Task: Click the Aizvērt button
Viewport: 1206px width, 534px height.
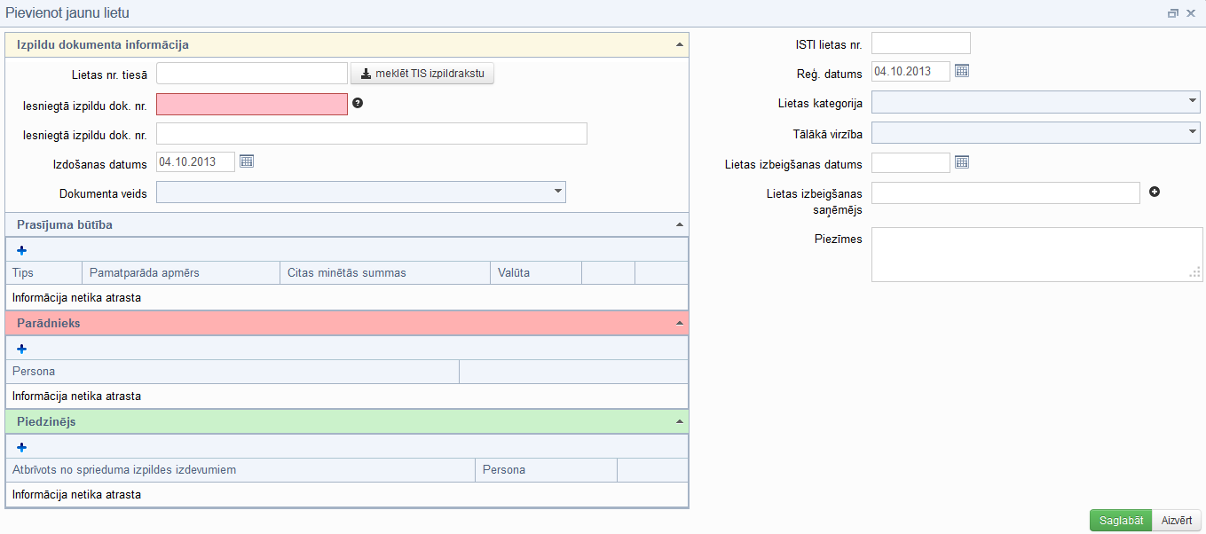Action: click(x=1177, y=521)
